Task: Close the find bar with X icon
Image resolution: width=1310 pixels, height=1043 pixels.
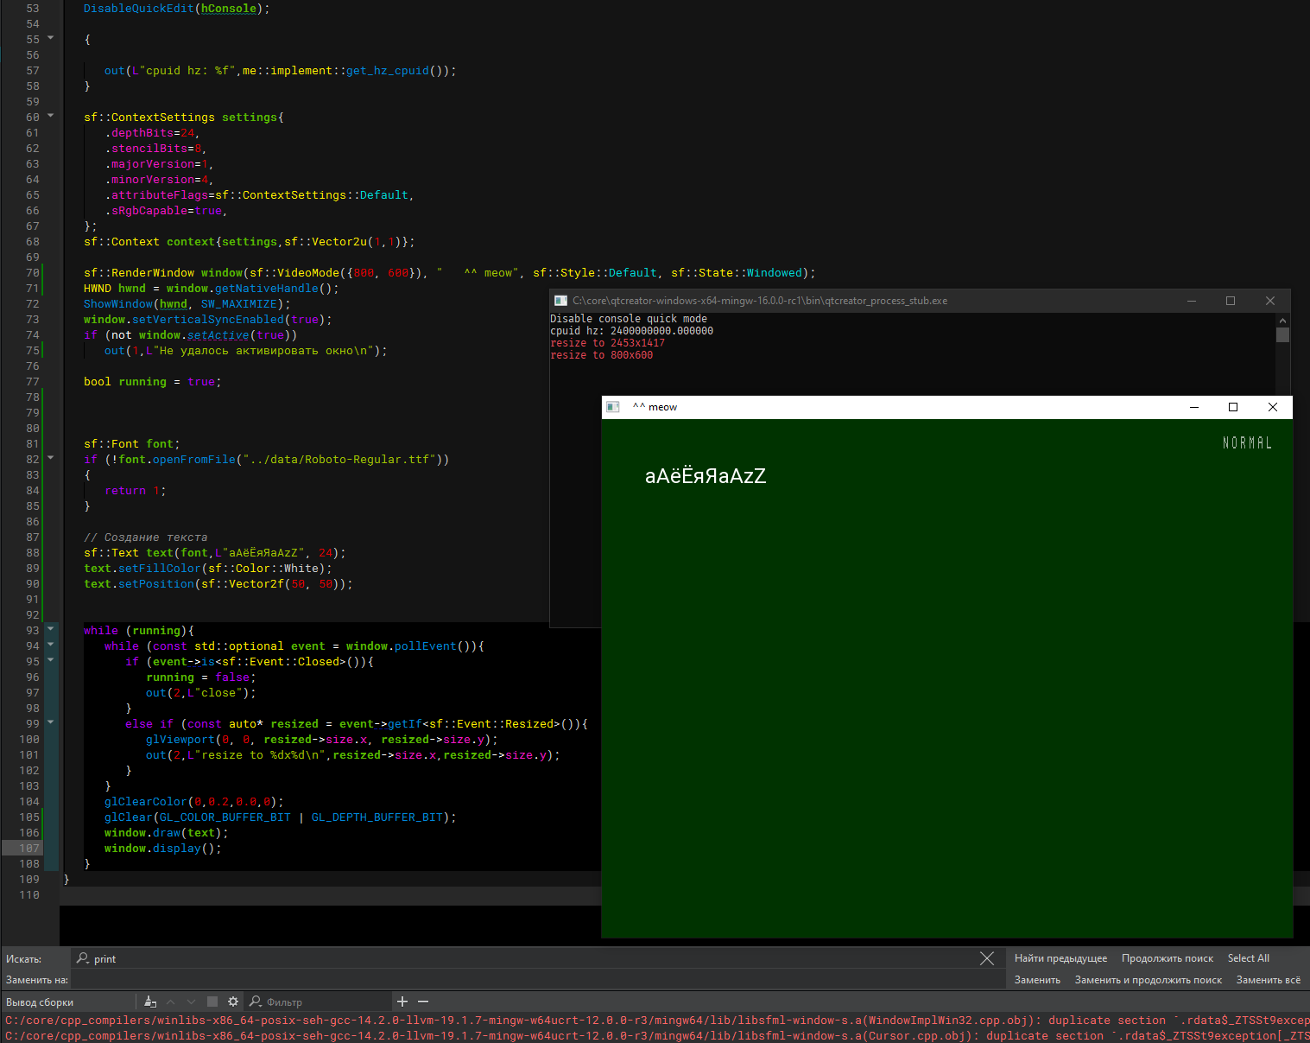Action: pyautogui.click(x=987, y=958)
